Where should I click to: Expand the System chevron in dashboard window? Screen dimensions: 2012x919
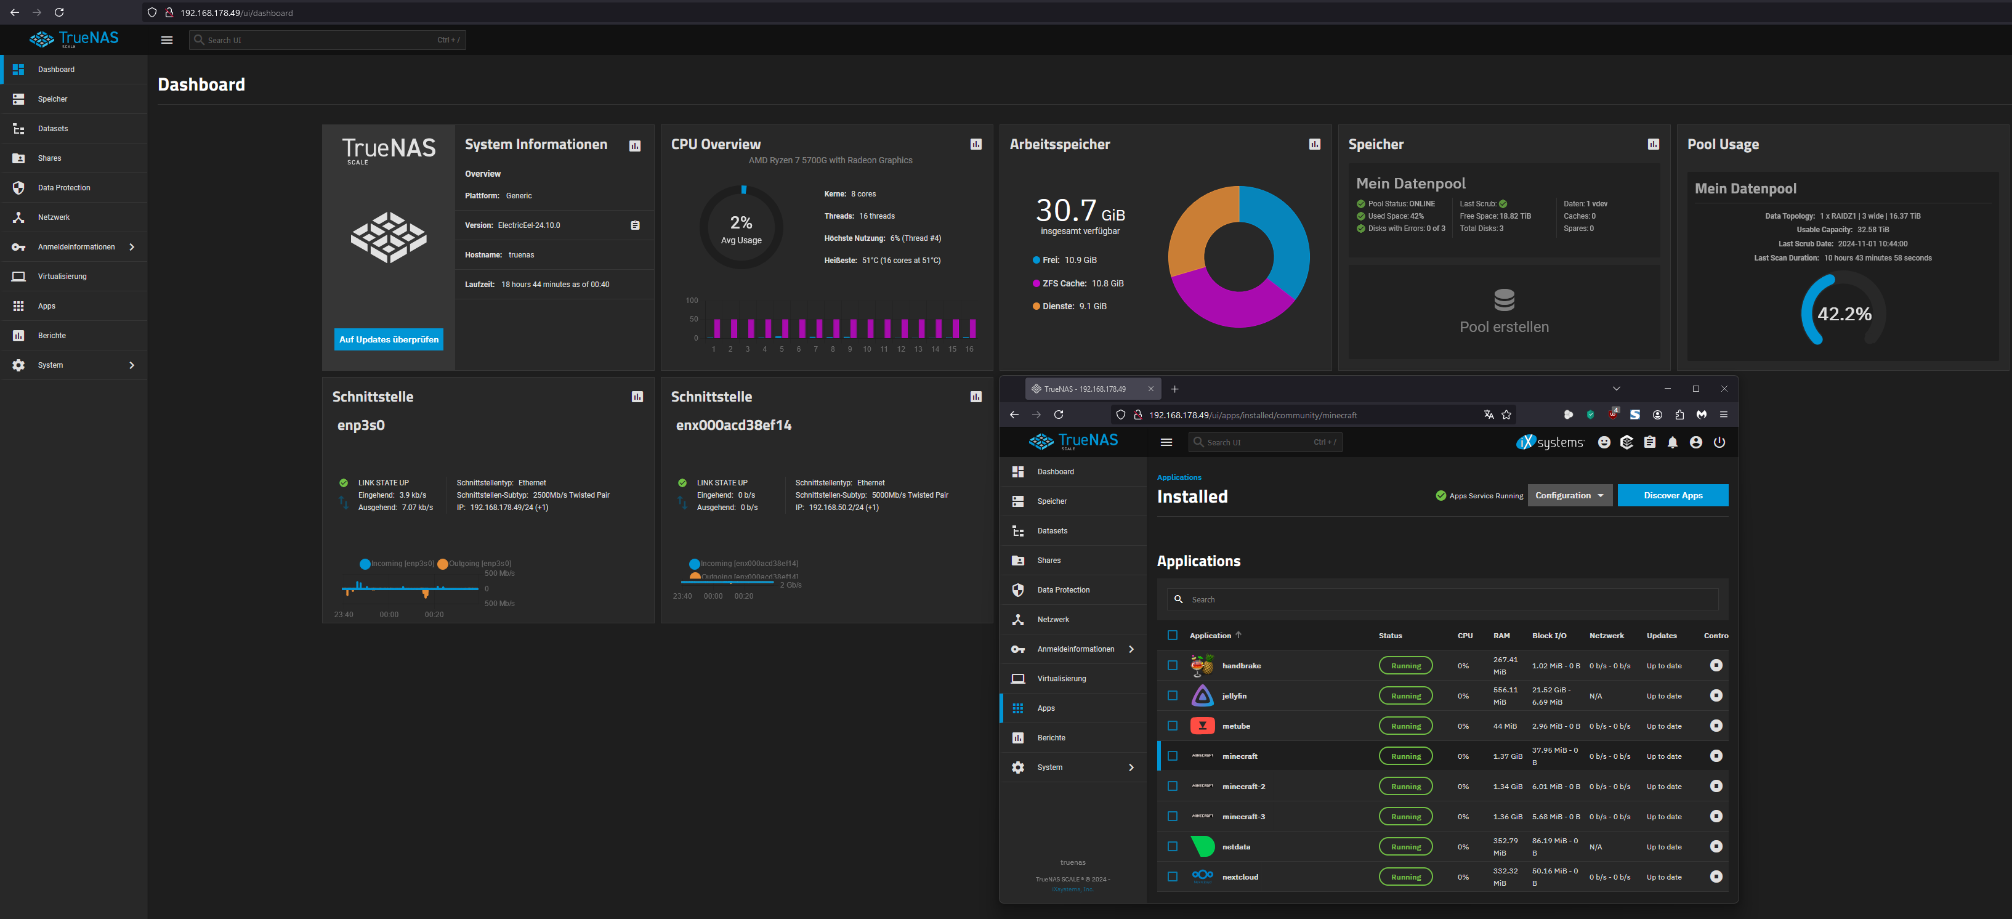click(x=132, y=365)
